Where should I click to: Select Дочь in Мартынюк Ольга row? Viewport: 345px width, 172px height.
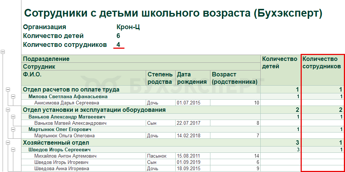[x=160, y=135]
